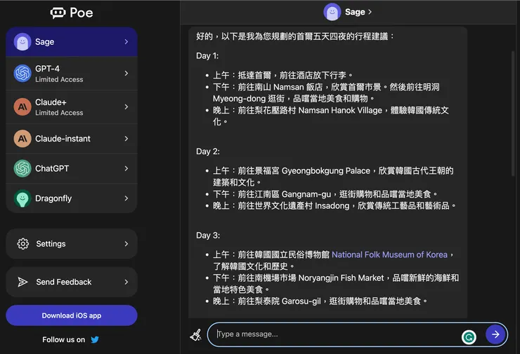Screen dimensions: 520x354
Task: Switch to the Claude-instant chat
Action: [72, 138]
